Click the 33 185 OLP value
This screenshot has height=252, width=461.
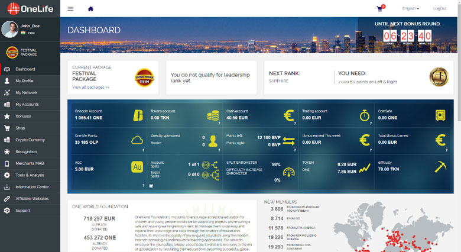coord(86,142)
